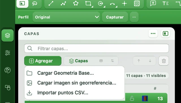Viewport: 181px width, 103px height.
Task: Choose Cargar Geometria Base menu item
Action: (74, 73)
